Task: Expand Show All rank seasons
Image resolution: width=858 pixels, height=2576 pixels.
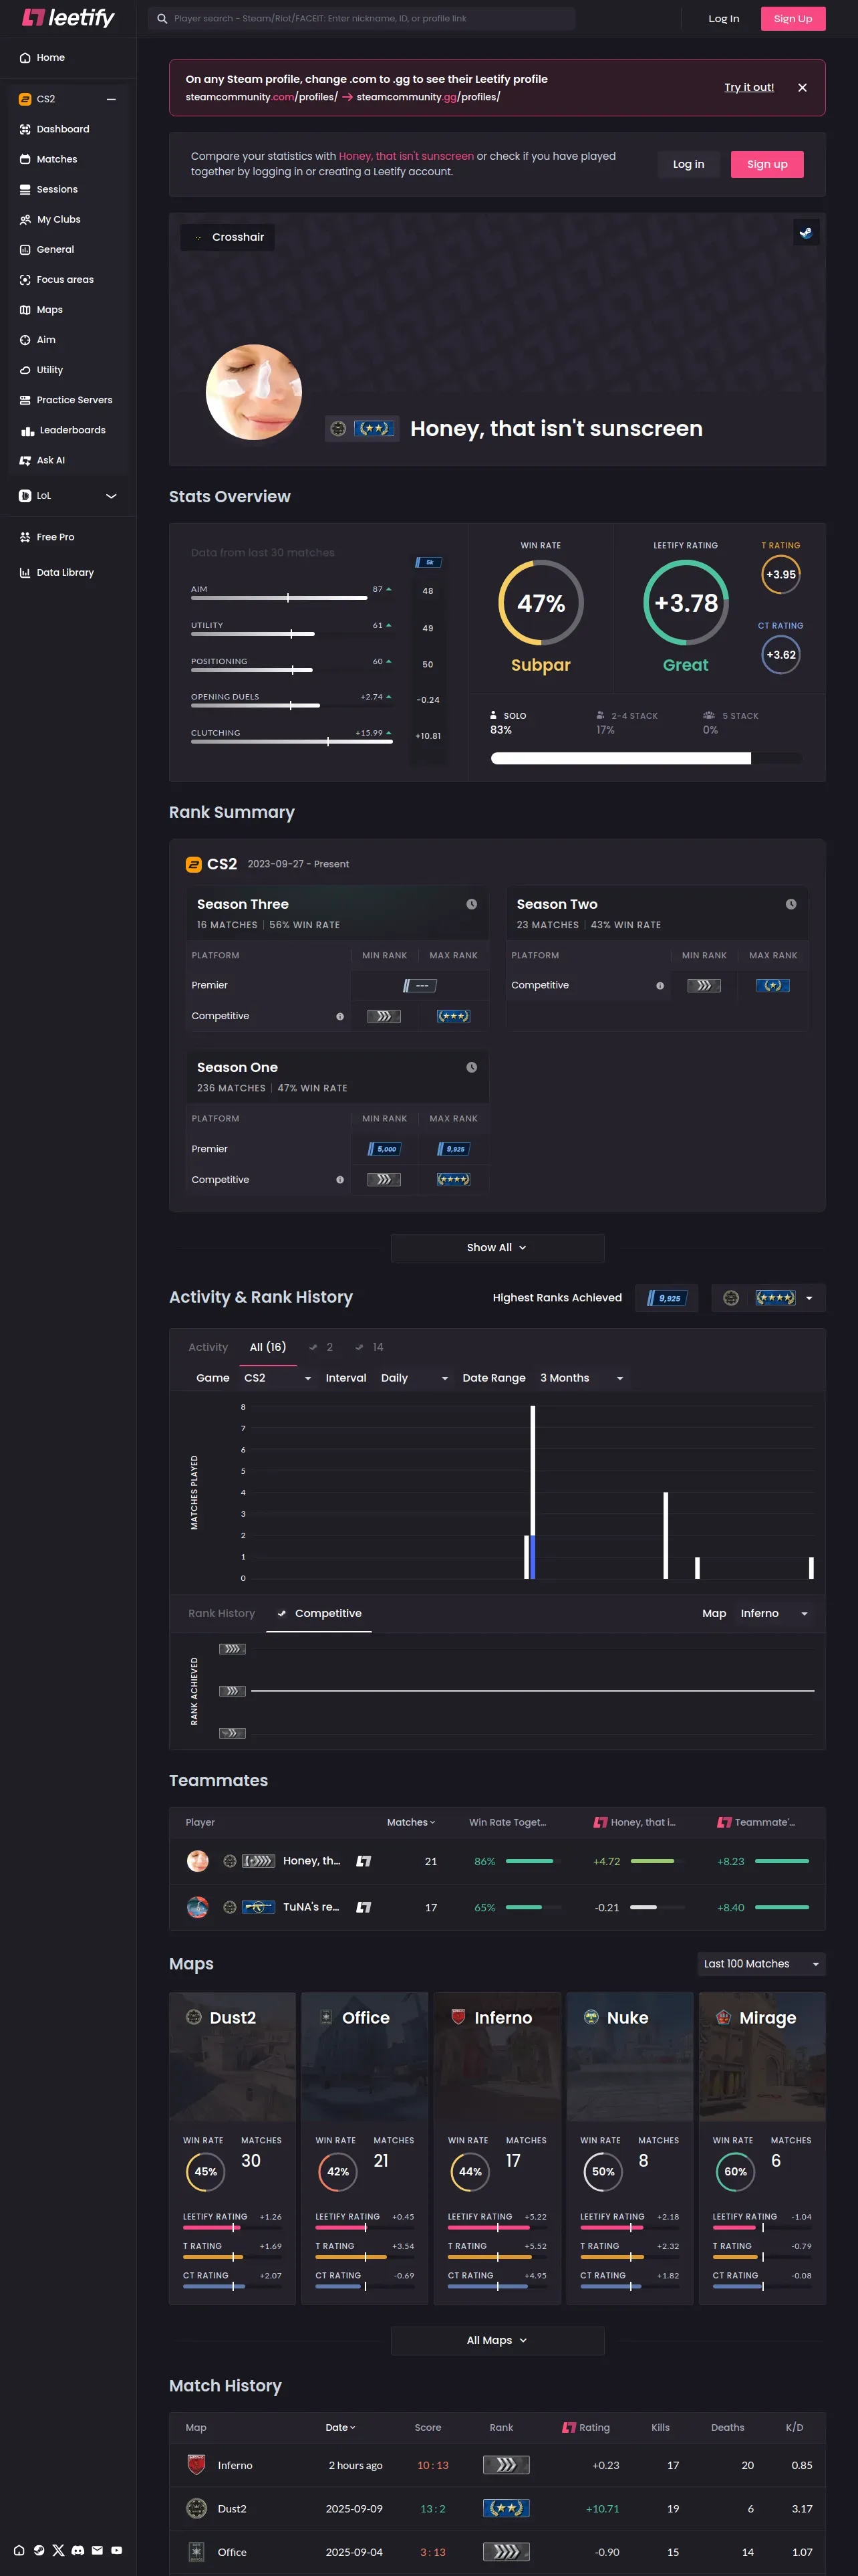Action: pos(496,1247)
